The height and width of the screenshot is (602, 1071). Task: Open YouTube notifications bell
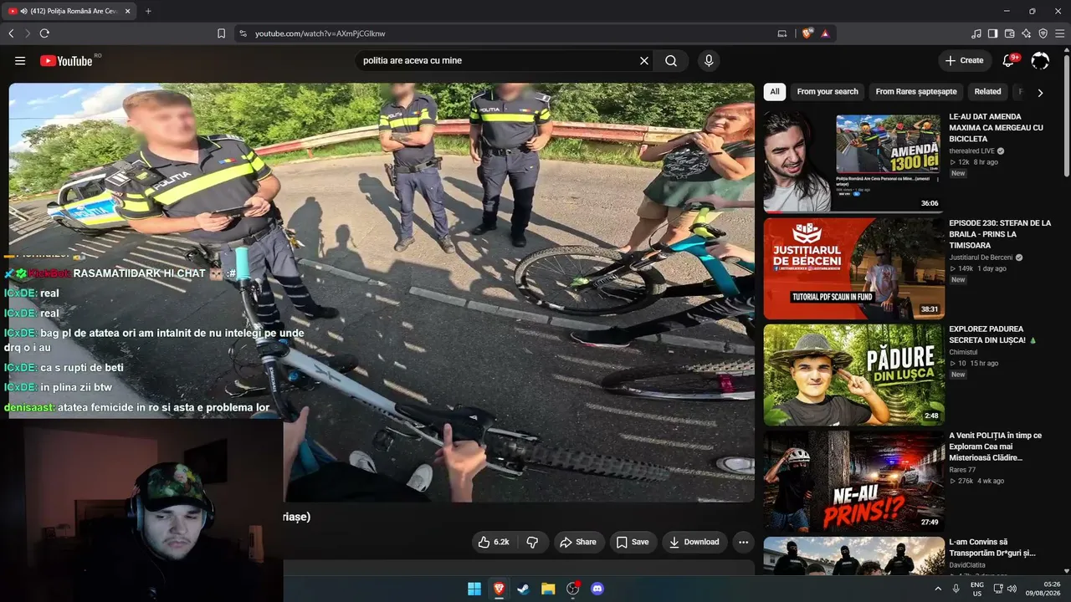[1009, 60]
